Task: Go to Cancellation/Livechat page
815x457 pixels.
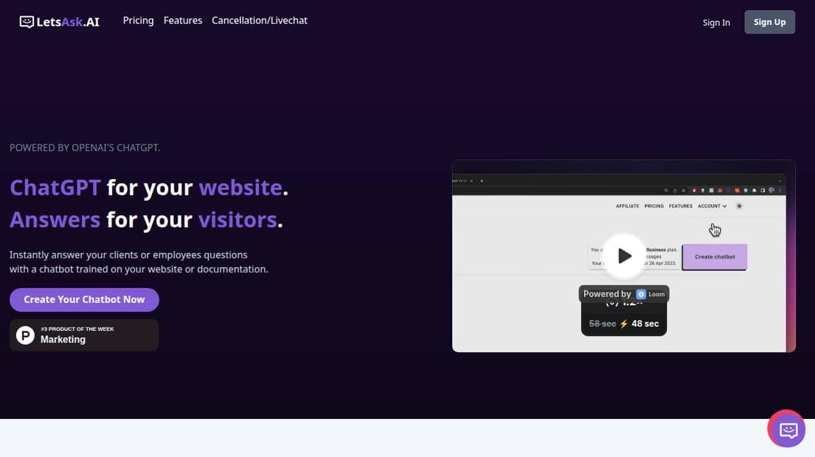Action: tap(259, 20)
